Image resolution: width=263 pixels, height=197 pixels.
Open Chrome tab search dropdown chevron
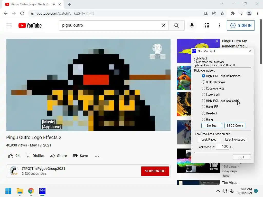[222, 4]
